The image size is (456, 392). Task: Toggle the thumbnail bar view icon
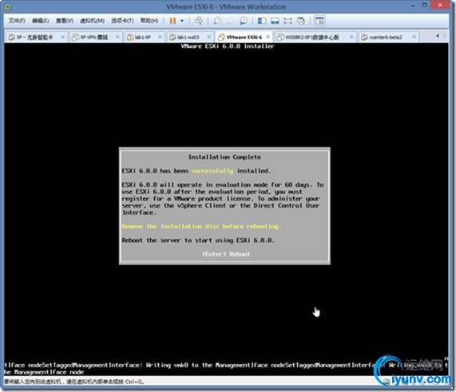[x=275, y=21]
